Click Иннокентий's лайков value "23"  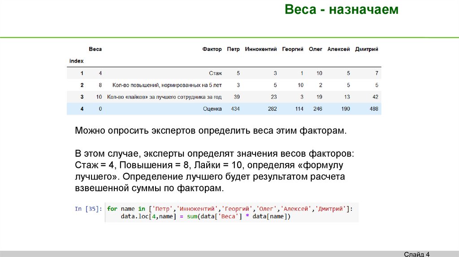274,97
